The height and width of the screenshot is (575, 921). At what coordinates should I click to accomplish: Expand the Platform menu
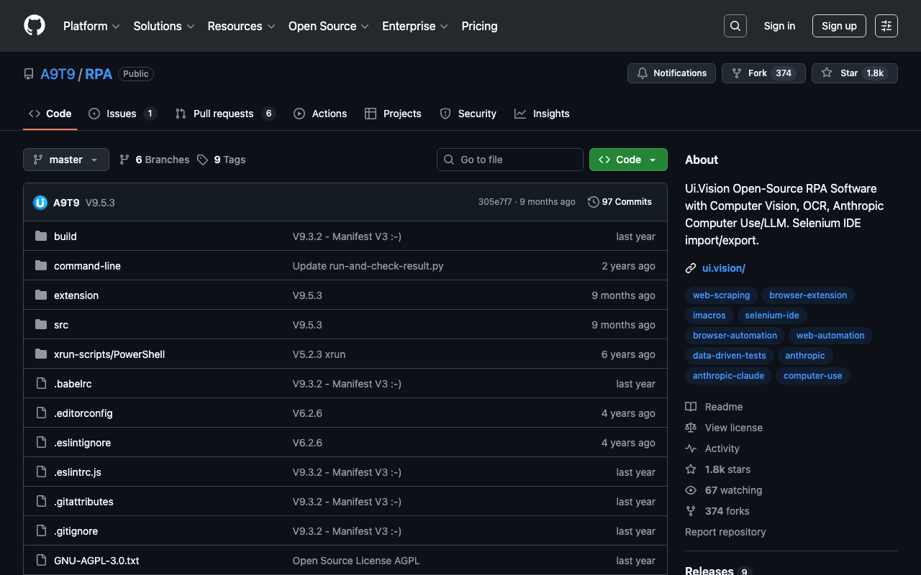[x=91, y=26]
